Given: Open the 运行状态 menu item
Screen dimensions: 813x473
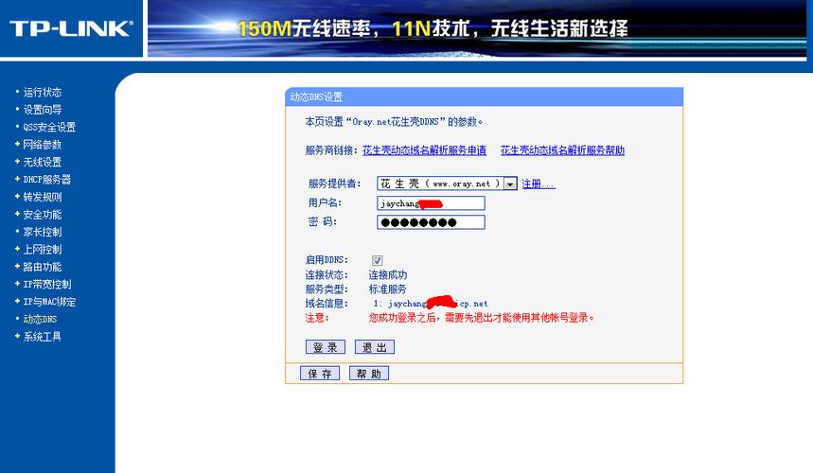Looking at the screenshot, I should click(x=42, y=92).
